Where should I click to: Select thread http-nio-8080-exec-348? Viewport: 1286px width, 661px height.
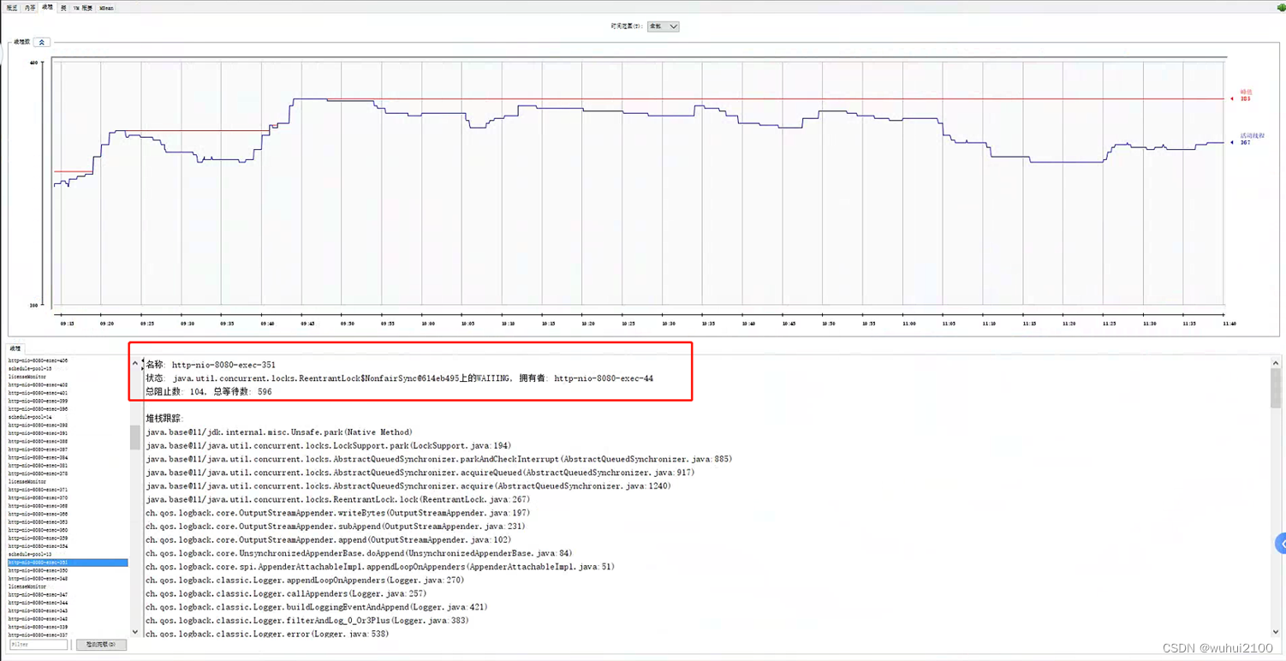coord(38,578)
